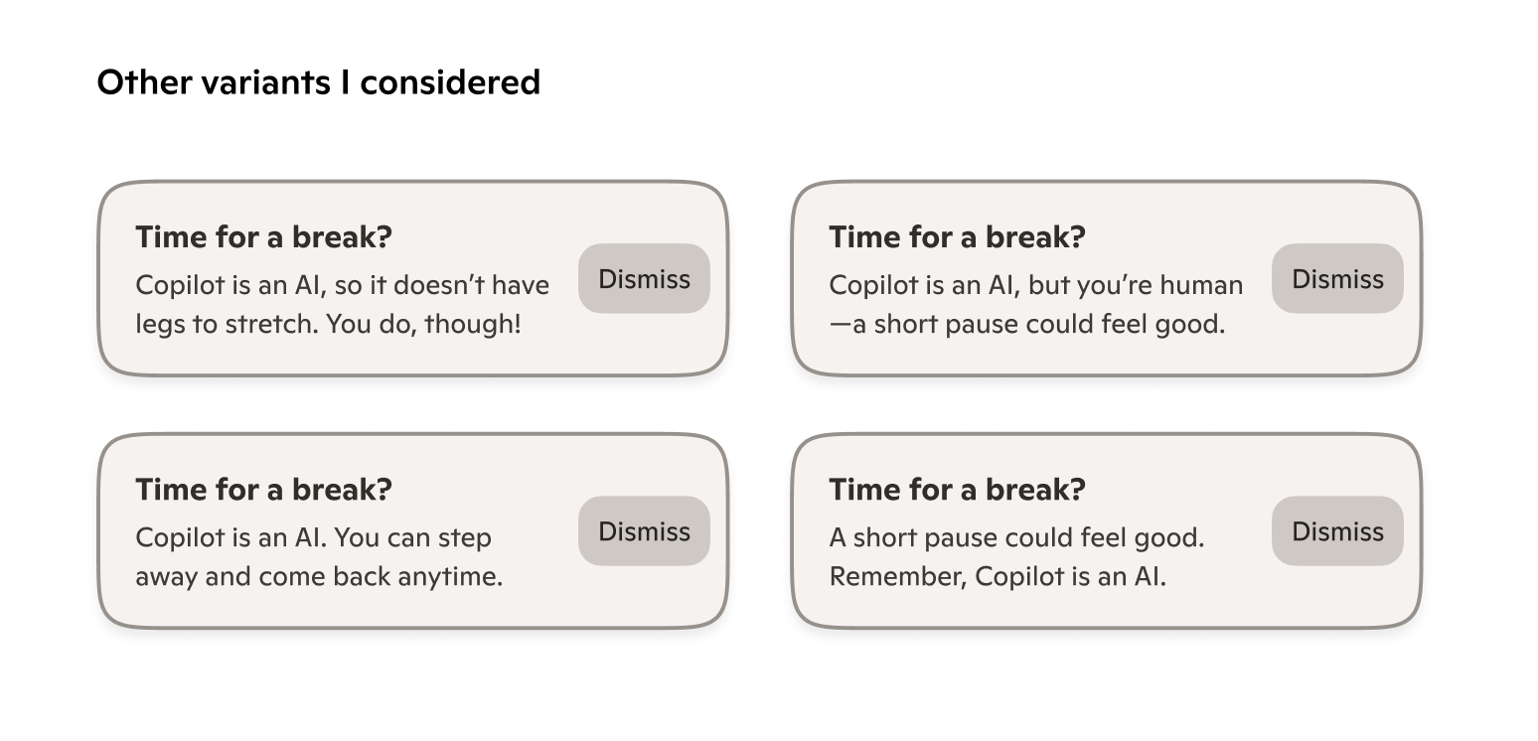Click the word 'considered' in the page heading
The height and width of the screenshot is (741, 1538).
click(450, 81)
